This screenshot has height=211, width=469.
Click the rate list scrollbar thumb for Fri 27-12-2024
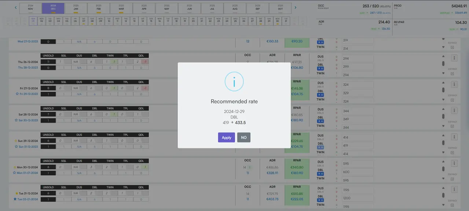pos(443,90)
